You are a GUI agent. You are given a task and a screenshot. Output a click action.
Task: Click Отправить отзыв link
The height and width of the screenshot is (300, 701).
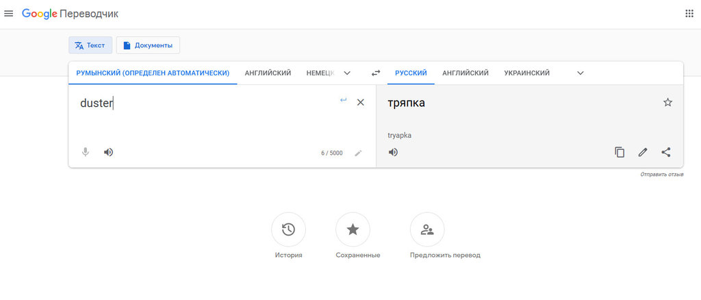pos(662,175)
